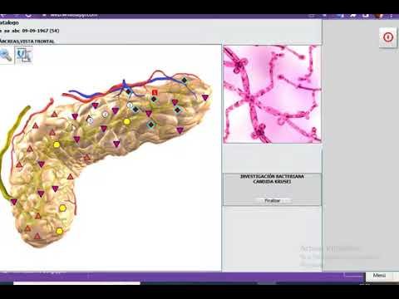Select the yellow marker below circle 1
Screen dimensions: 399x299
[126, 121]
